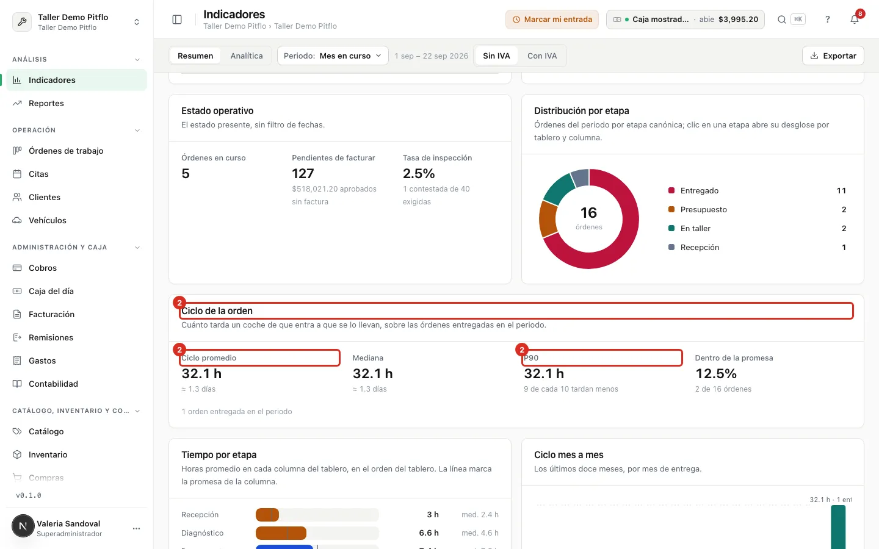Viewport: 879px width, 549px height.
Task: Click '1 orden entregada en el periodo' text
Action: point(237,412)
